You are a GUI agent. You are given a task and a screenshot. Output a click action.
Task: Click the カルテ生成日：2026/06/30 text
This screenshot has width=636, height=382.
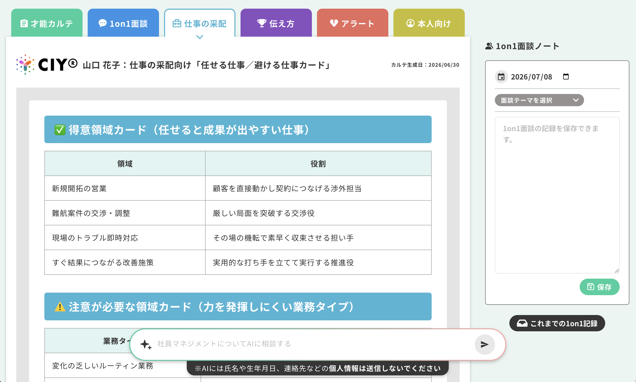(425, 65)
